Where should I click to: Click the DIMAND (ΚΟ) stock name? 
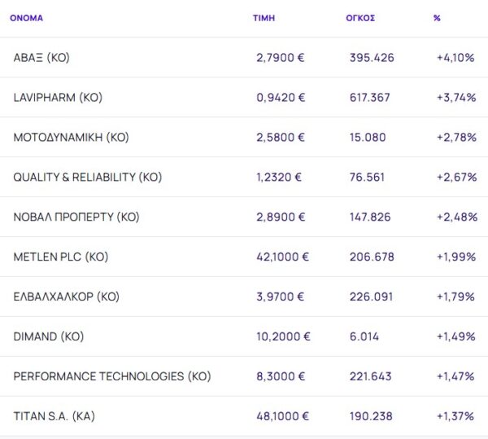pos(49,336)
